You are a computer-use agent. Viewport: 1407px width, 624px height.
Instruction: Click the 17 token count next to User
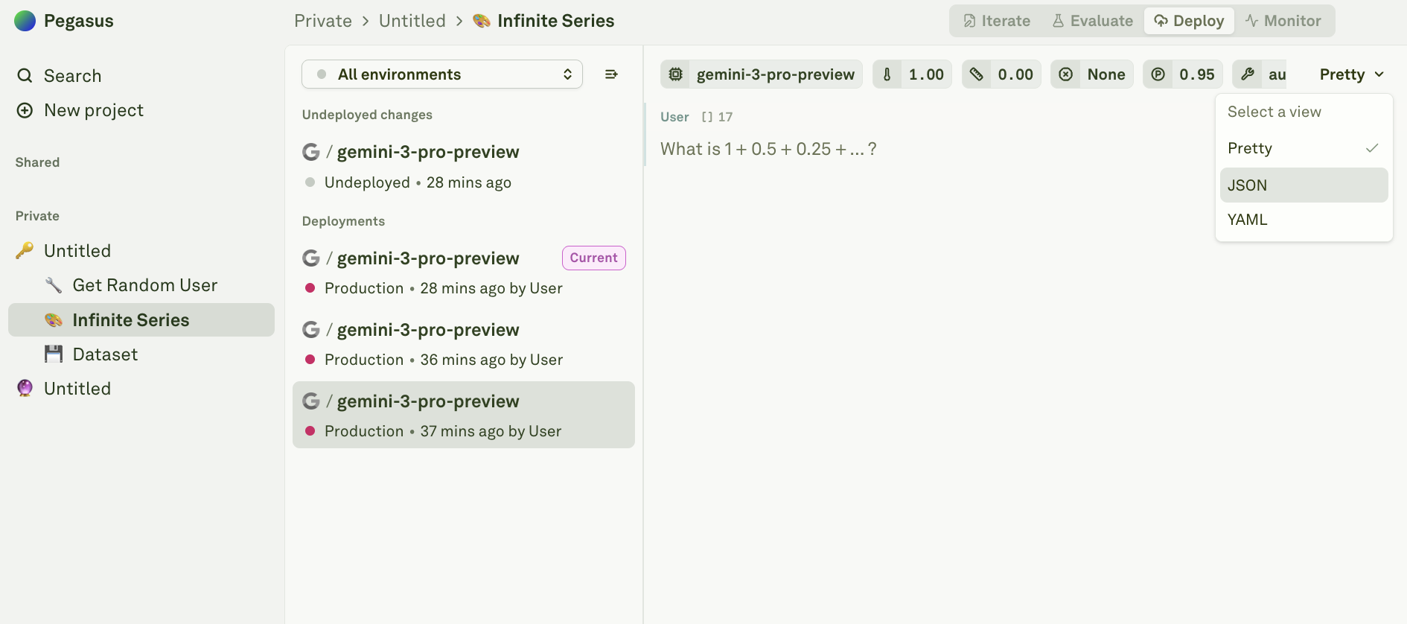pos(725,117)
